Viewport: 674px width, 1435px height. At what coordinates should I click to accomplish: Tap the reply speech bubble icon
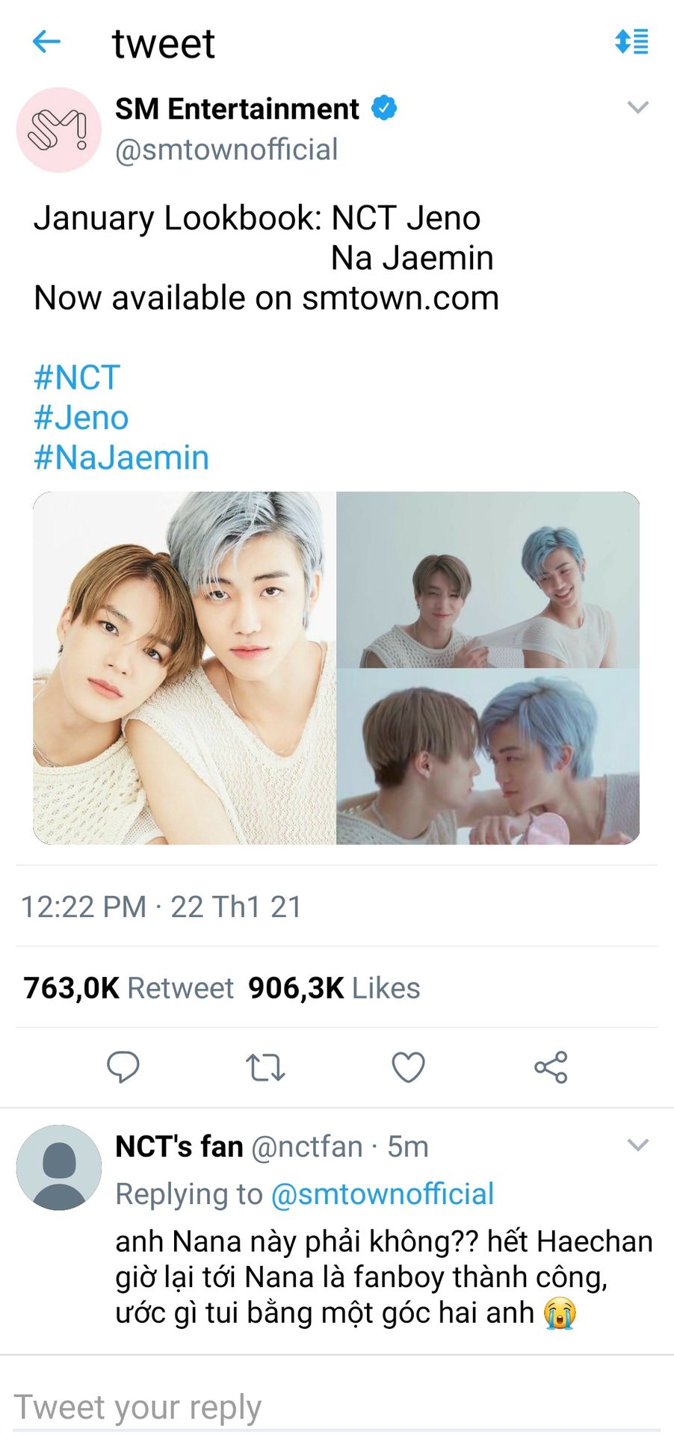tap(123, 1067)
